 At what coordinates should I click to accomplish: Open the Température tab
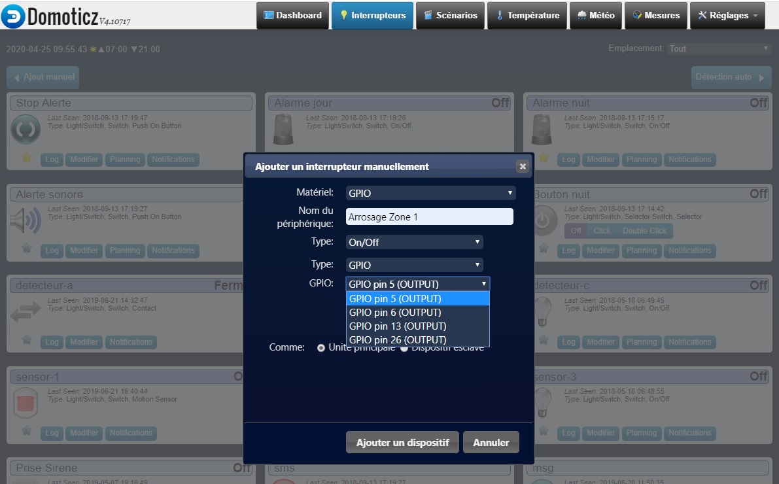coord(527,15)
